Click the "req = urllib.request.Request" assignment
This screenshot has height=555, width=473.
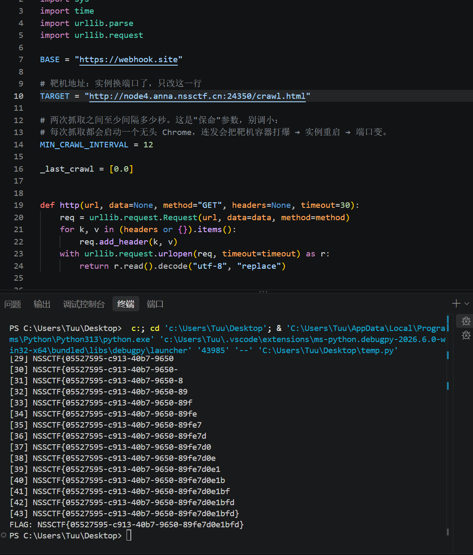coord(205,218)
